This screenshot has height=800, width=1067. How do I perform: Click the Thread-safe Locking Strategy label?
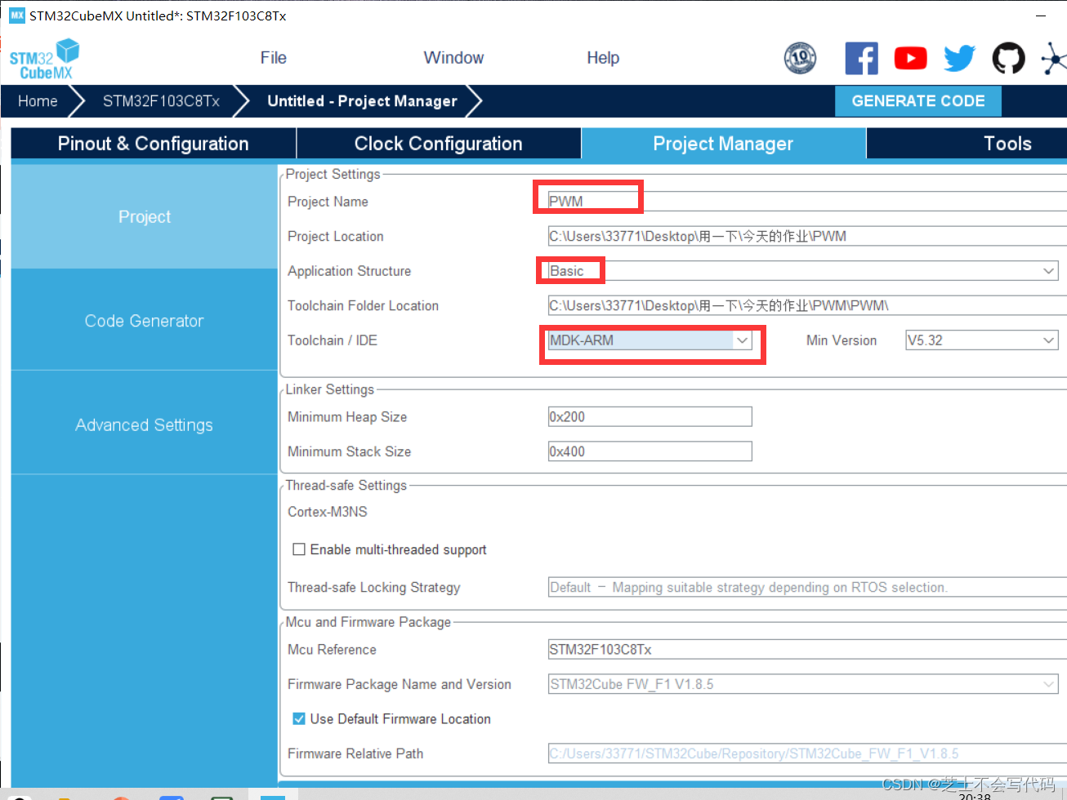pyautogui.click(x=374, y=587)
